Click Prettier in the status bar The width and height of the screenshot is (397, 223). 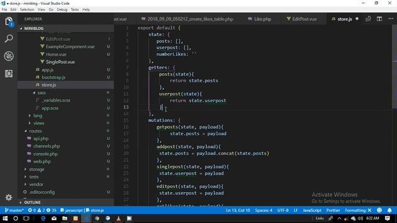[333, 211]
